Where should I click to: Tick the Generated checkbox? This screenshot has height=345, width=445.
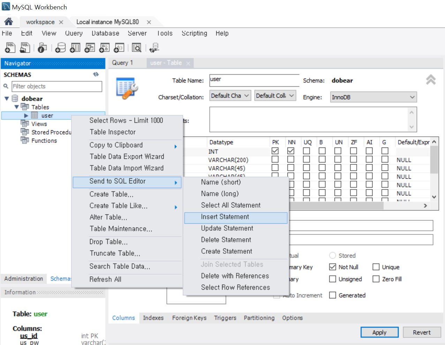[333, 295]
